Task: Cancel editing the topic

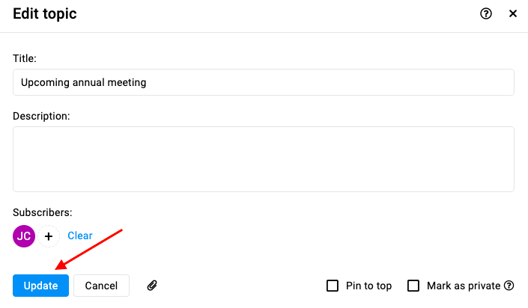Action: [x=101, y=286]
